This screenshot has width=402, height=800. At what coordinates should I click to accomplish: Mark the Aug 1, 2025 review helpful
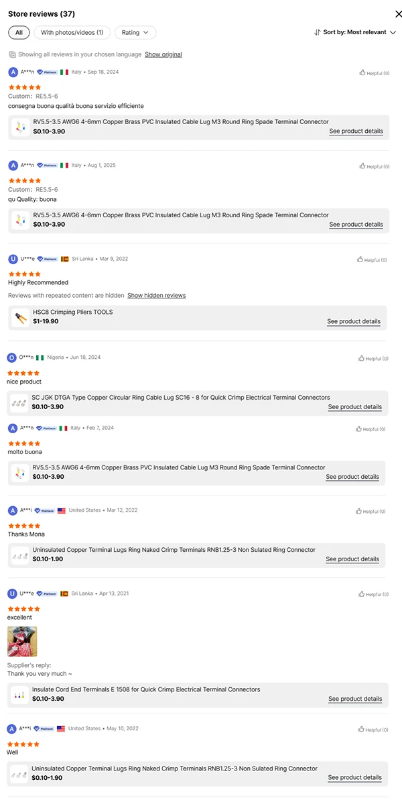374,166
